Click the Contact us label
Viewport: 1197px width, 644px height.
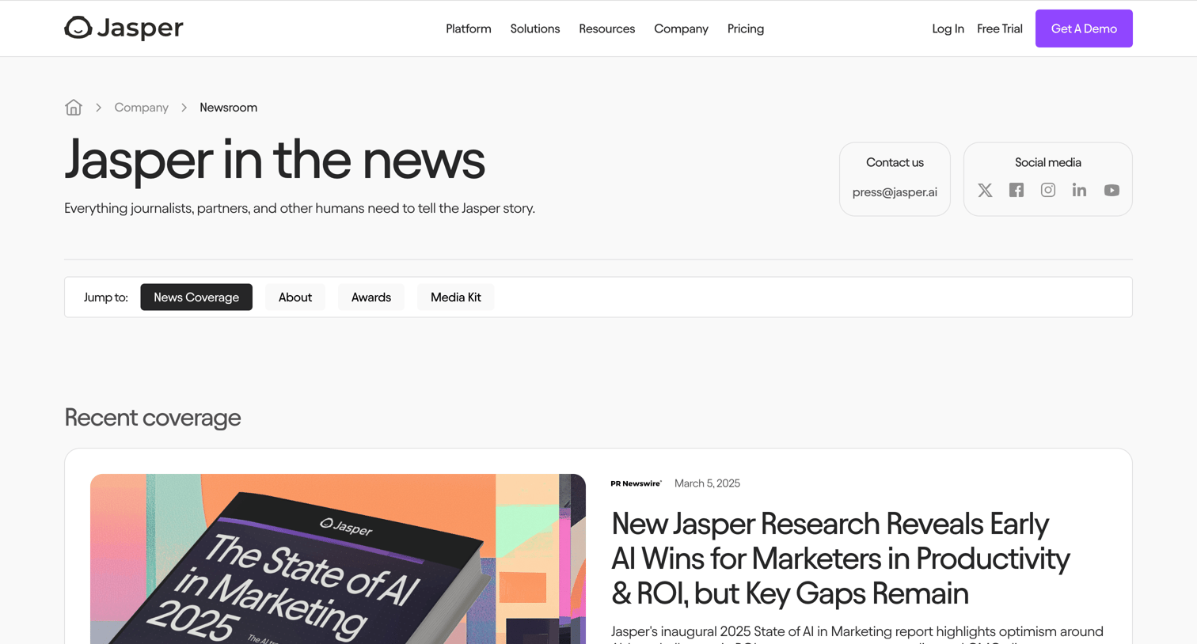(x=895, y=162)
